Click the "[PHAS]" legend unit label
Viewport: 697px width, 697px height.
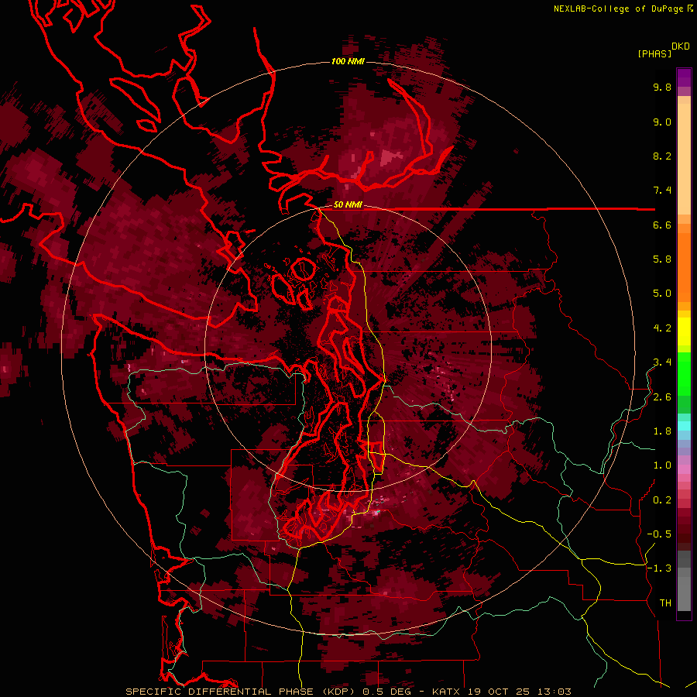[654, 54]
